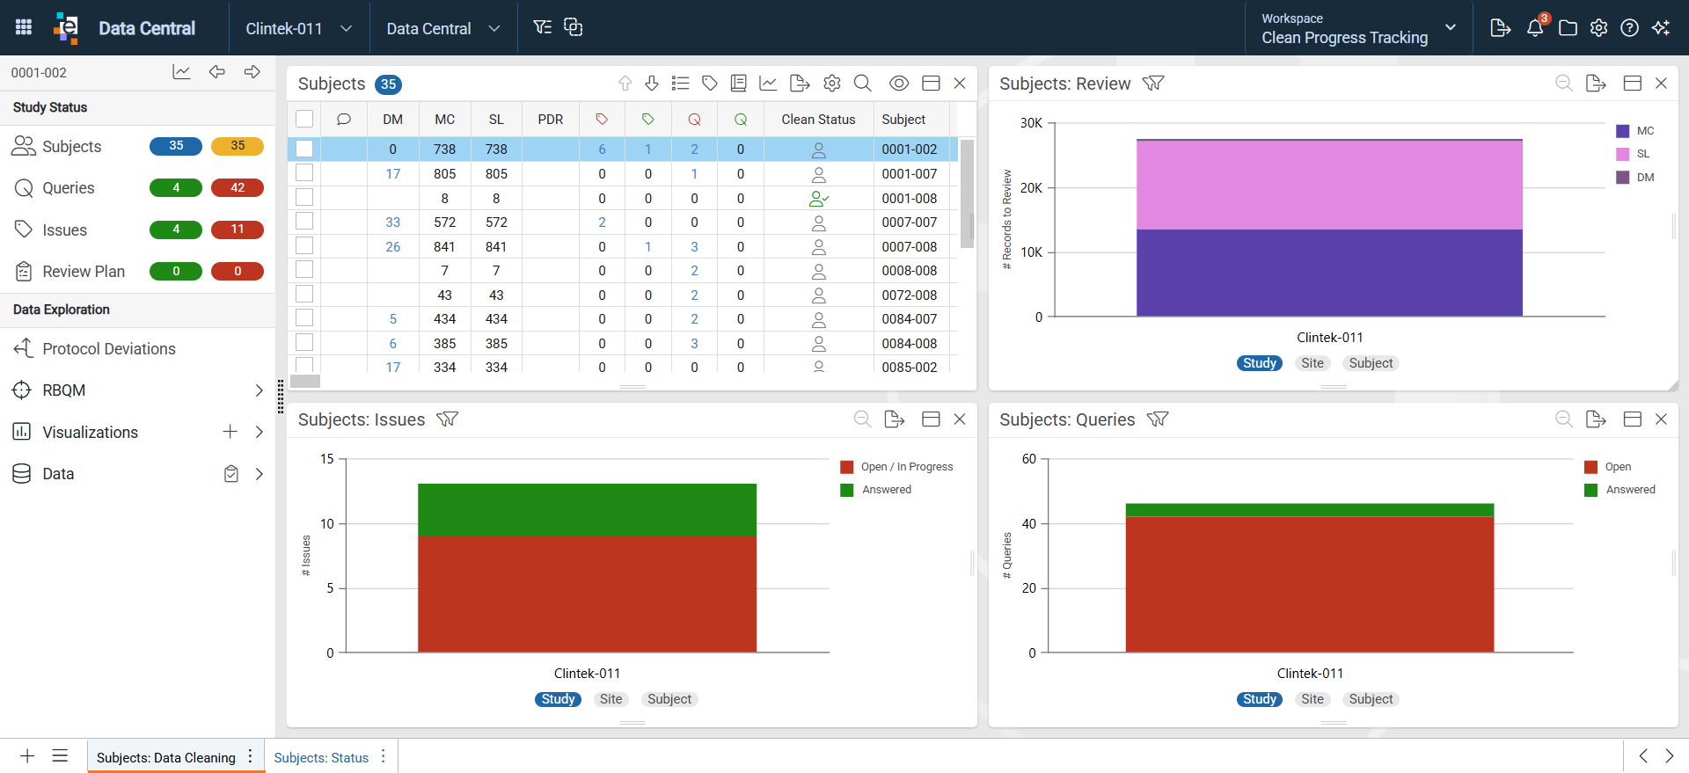Click filter icon on Subjects: Queries panel
Viewport: 1689px width, 773px height.
1158,419
